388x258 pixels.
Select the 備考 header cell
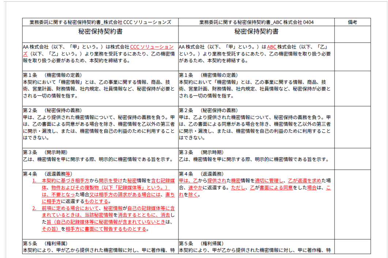tap(352, 22)
